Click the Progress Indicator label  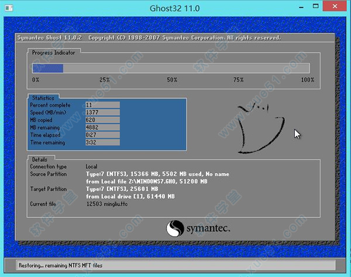pyautogui.click(x=53, y=53)
